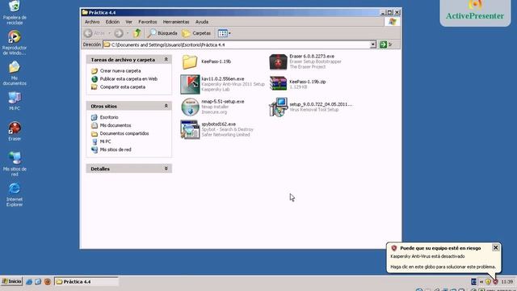
Task: Select the spybotsd162.exe icon
Action: (x=190, y=129)
